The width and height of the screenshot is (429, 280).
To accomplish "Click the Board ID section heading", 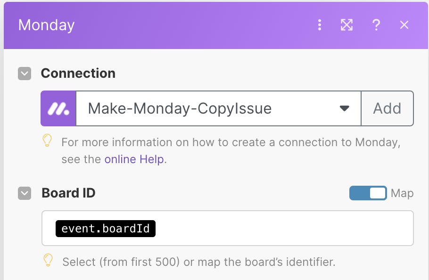I will 68,193.
